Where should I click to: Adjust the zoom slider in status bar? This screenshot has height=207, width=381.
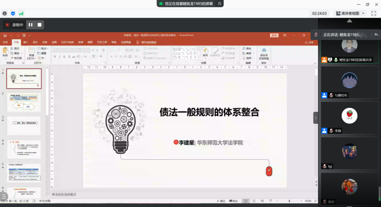tap(289, 201)
